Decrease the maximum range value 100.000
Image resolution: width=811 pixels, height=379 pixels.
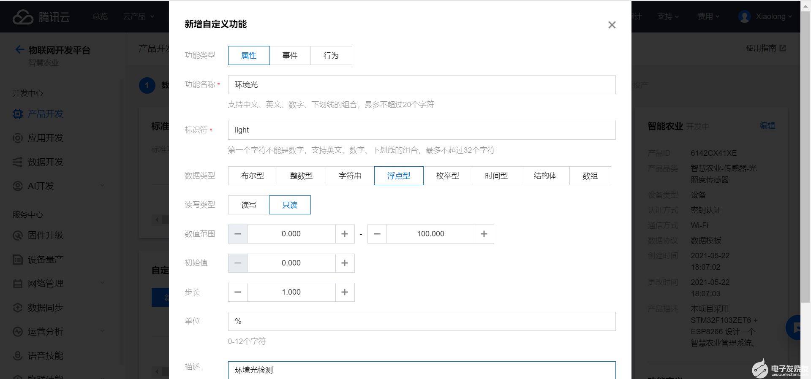click(377, 234)
